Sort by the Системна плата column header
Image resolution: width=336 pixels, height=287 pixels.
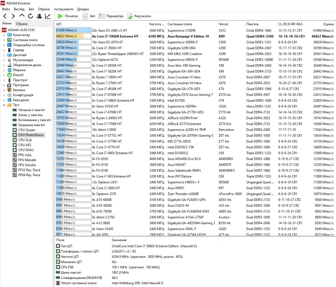tap(191, 24)
